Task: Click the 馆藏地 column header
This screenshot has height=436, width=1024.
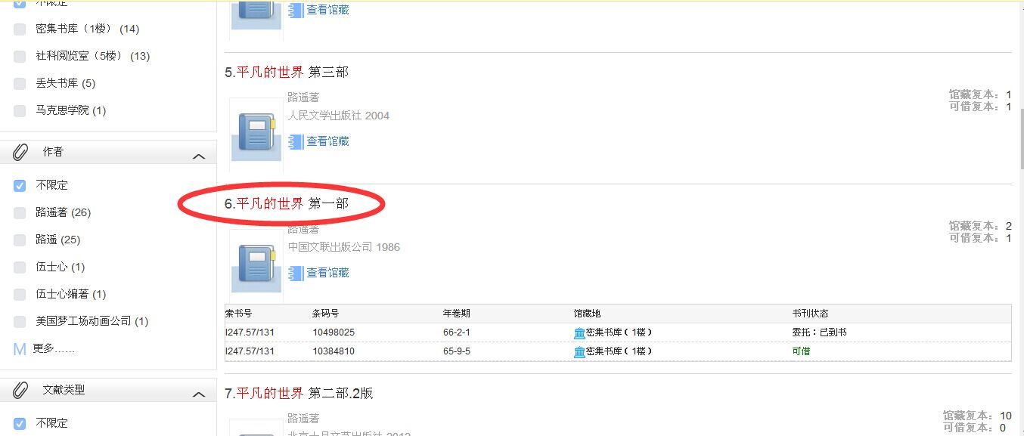Action: 588,314
